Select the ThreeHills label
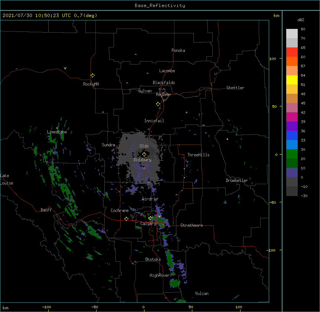Viewport: 320px width, 312px height. (198, 155)
